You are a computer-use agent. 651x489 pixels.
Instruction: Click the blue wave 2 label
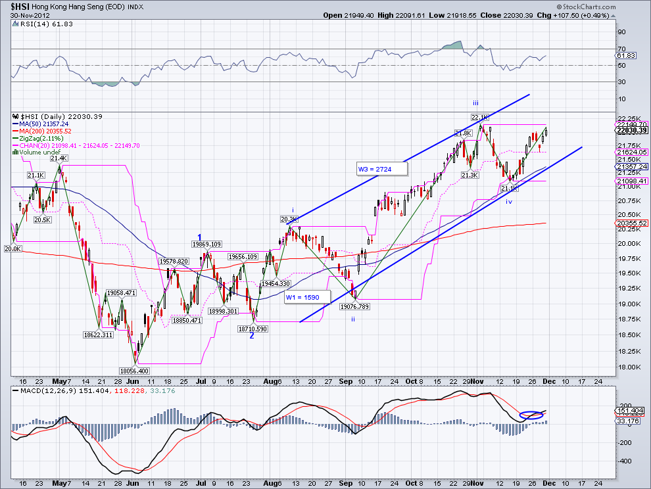click(252, 335)
